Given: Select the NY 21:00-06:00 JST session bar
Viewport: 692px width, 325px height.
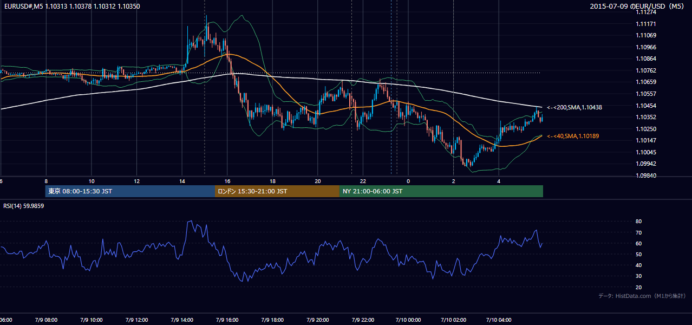Looking at the screenshot, I should tap(441, 191).
